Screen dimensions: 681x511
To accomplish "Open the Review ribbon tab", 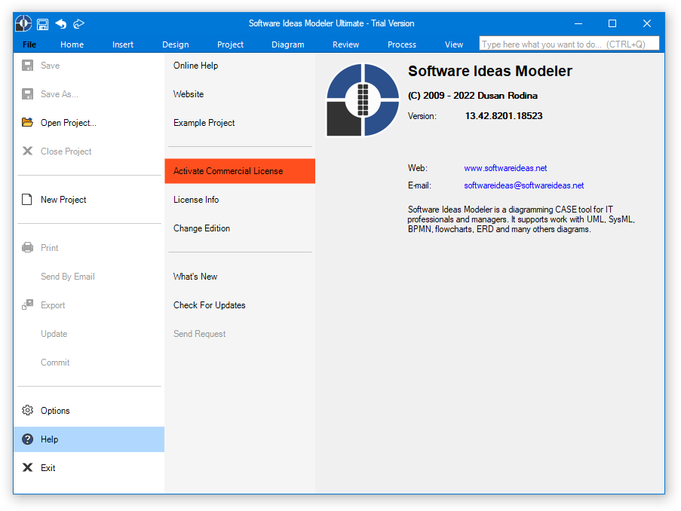I will tap(345, 44).
